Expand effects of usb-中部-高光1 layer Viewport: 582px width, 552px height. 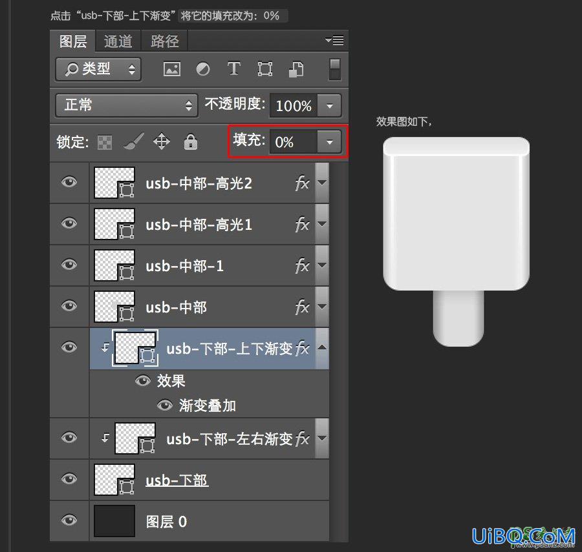coord(322,224)
